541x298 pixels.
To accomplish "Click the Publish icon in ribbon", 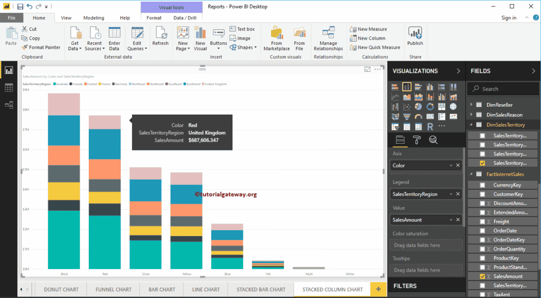I will click(415, 36).
